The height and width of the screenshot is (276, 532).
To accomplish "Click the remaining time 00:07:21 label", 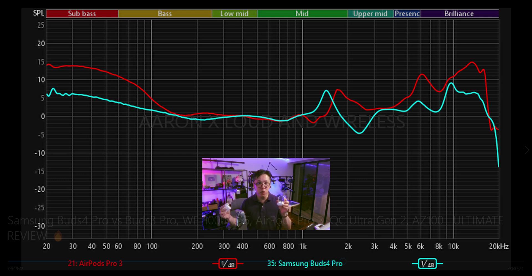I will [x=516, y=269].
